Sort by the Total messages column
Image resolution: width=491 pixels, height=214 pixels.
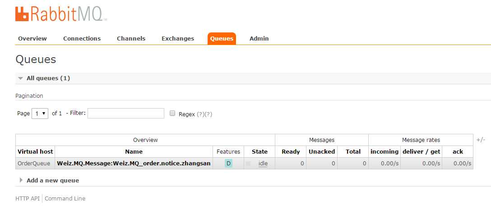pos(353,151)
